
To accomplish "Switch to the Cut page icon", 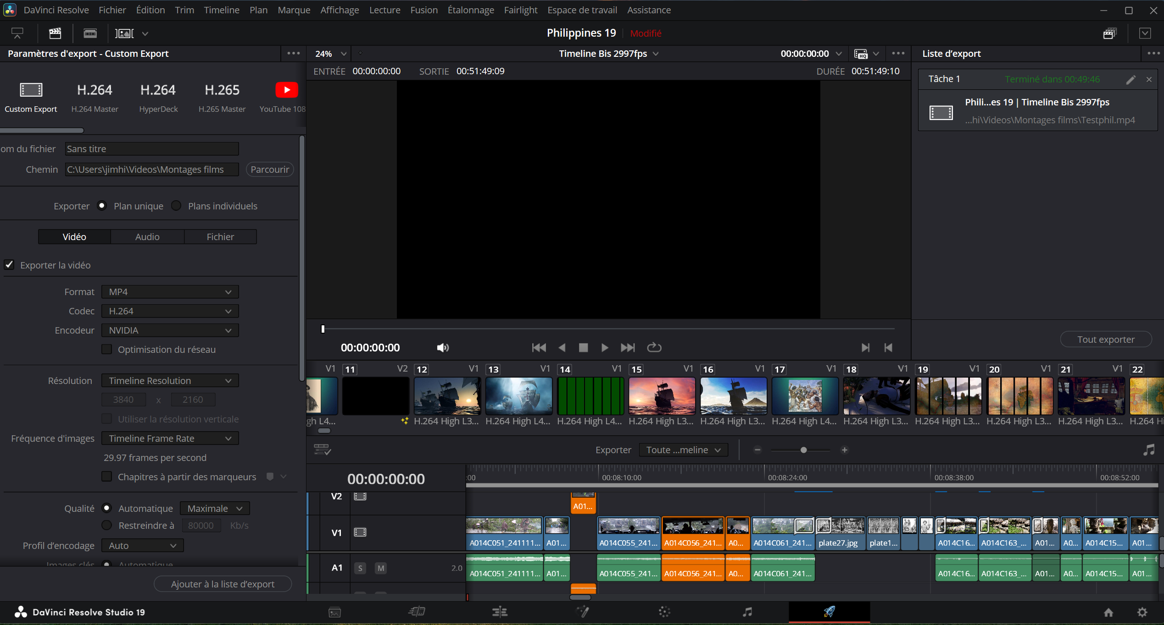I will click(x=417, y=612).
